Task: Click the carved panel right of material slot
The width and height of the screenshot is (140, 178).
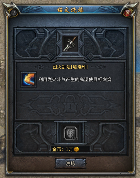Action: [x=105, y=138]
